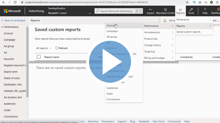The width and height of the screenshot is (220, 123).
Task: Open Account report in sidebar
Action: coord(8,33)
